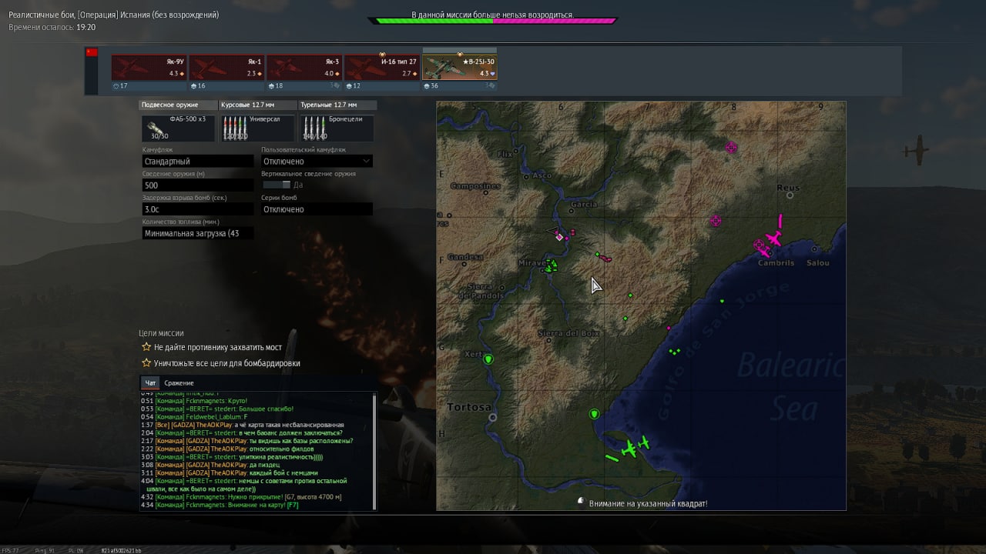
Task: Click the Курсовые 12.7 мм header
Action: 257,105
